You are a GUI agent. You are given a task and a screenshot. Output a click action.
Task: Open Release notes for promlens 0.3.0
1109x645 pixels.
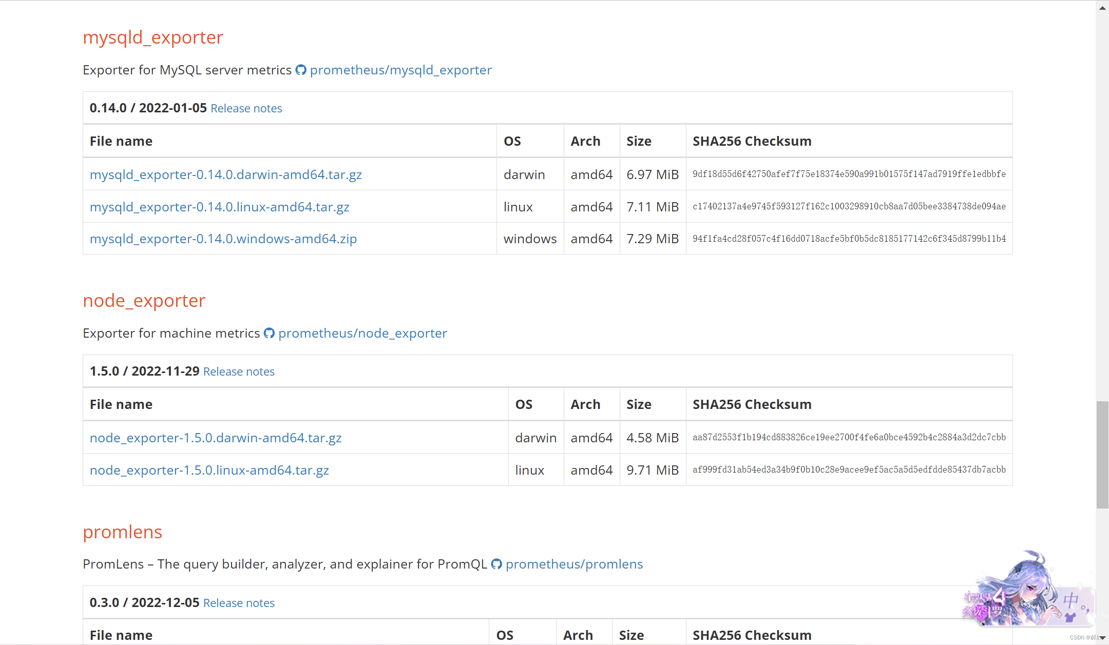coord(238,603)
